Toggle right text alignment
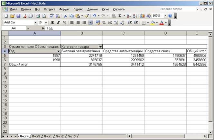Image resolution: width=214 pixels, height=140 pixels. [x=84, y=22]
